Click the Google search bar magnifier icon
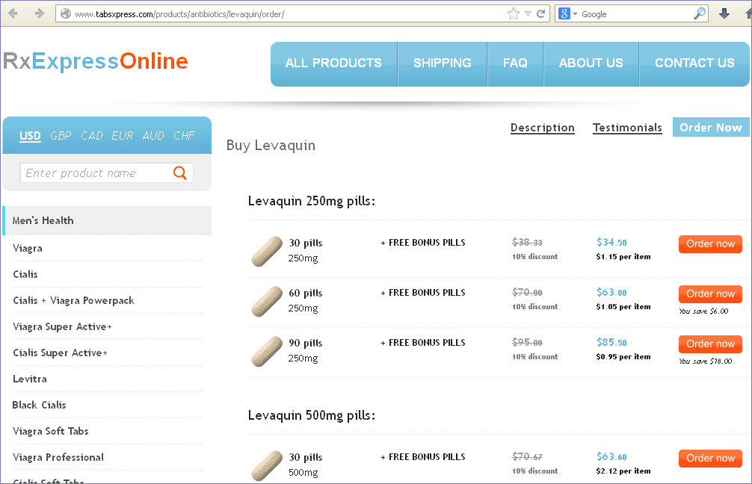 click(700, 13)
